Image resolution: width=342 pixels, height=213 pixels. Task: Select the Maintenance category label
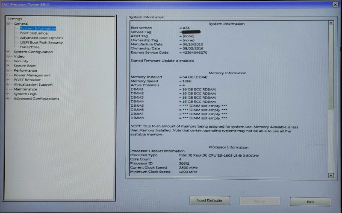25,89
